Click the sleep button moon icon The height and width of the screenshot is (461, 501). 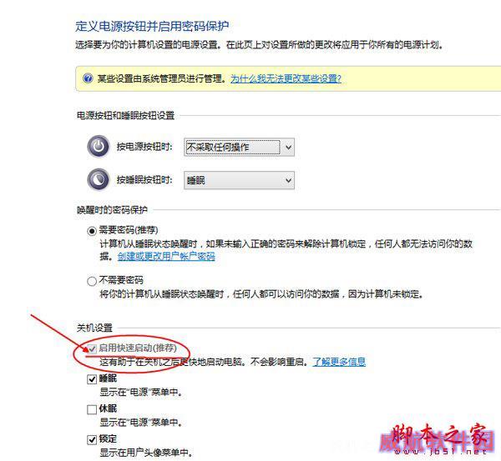[x=99, y=179]
